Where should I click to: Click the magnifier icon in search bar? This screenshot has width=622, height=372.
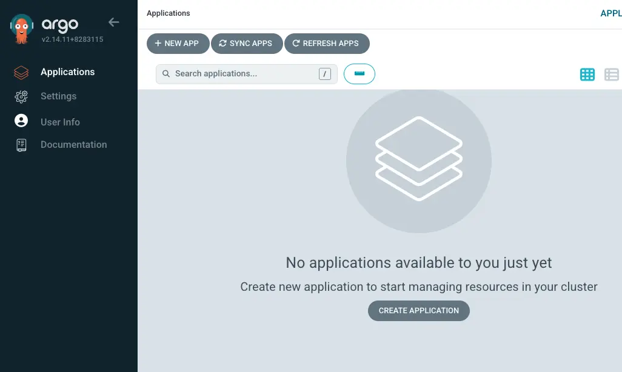point(165,73)
